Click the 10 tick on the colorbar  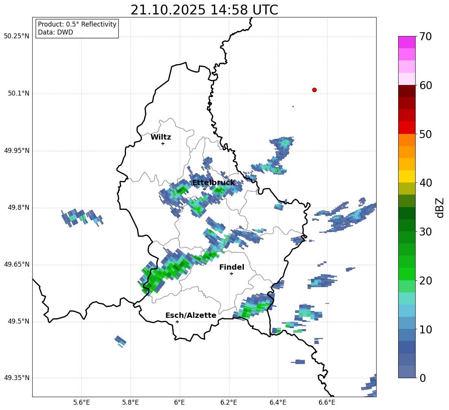[425, 330]
